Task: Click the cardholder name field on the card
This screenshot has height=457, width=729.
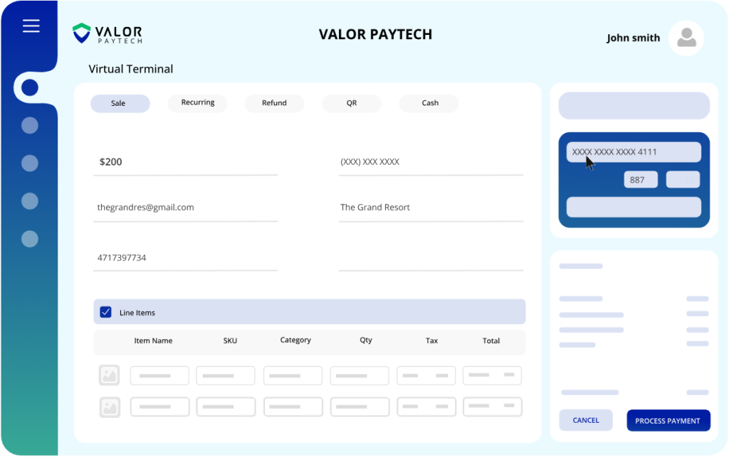Action: tap(634, 207)
